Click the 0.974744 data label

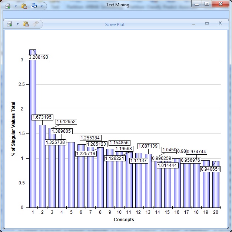point(196,152)
